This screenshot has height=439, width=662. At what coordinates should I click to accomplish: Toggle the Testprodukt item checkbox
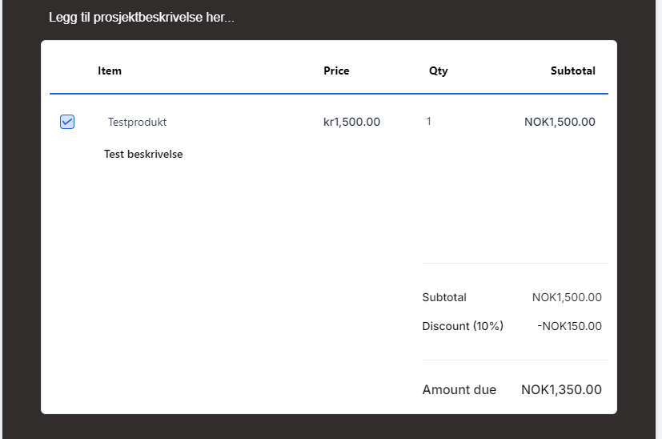pos(67,122)
